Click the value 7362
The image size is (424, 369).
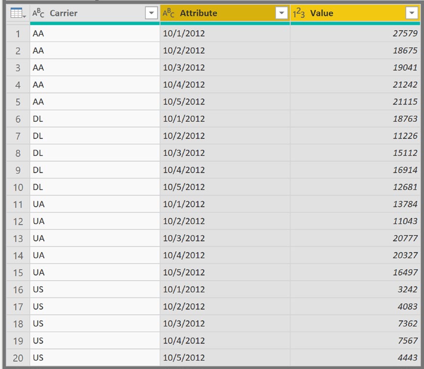click(355, 324)
